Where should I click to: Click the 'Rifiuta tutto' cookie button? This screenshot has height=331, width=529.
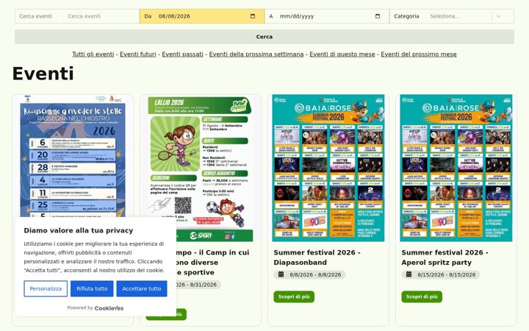point(92,289)
